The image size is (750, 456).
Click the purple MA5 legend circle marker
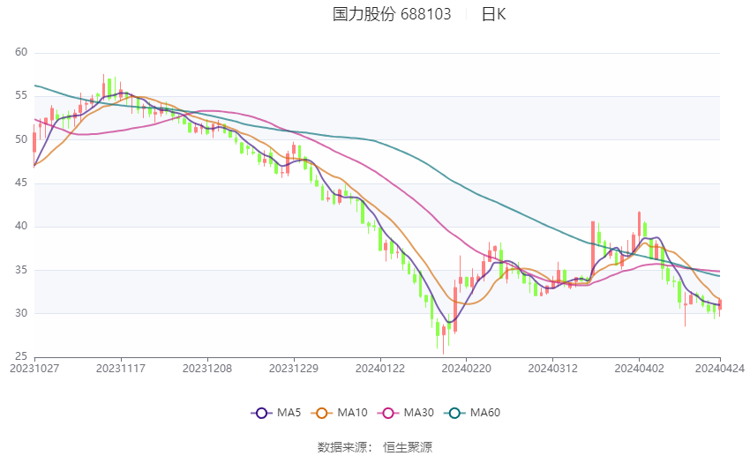pos(260,413)
